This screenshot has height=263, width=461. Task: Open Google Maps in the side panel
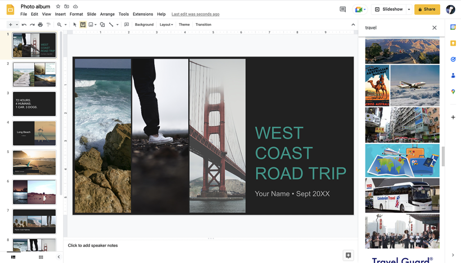tap(453, 92)
